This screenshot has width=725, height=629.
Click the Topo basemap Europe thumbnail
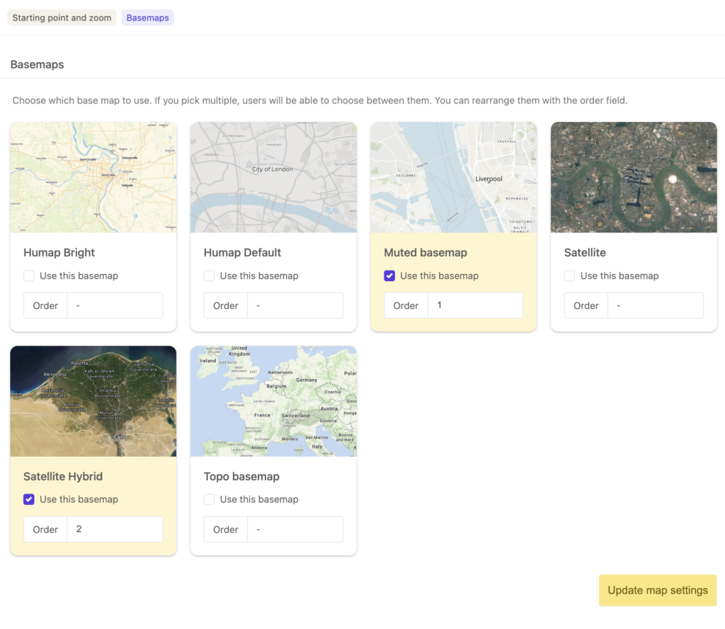[x=273, y=401]
